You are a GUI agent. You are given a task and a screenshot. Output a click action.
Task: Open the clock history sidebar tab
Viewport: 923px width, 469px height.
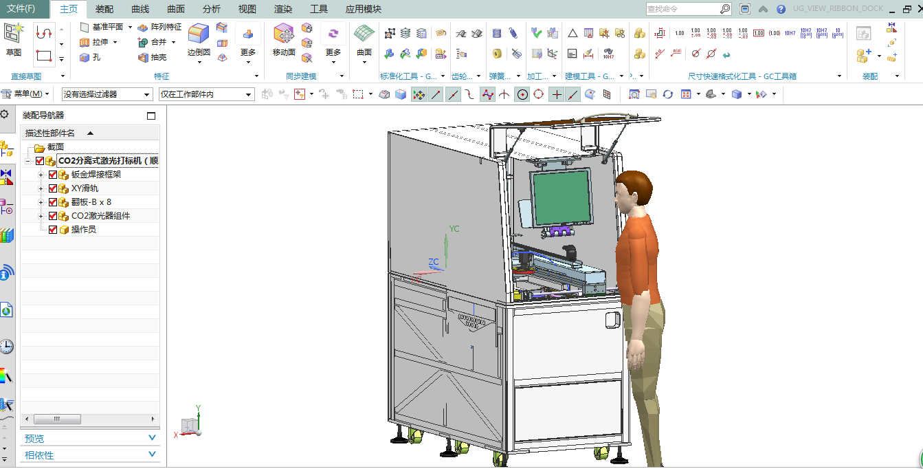[6, 346]
